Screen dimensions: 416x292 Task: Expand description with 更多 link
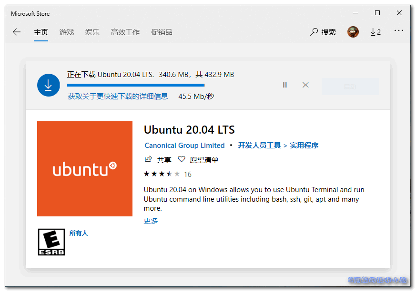tap(151, 221)
